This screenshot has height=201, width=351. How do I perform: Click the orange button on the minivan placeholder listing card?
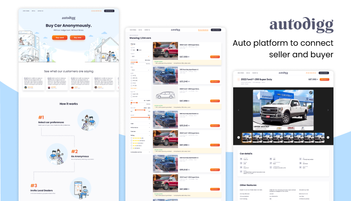point(215,101)
